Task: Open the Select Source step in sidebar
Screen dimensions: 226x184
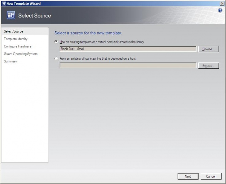Action: [x=14, y=31]
